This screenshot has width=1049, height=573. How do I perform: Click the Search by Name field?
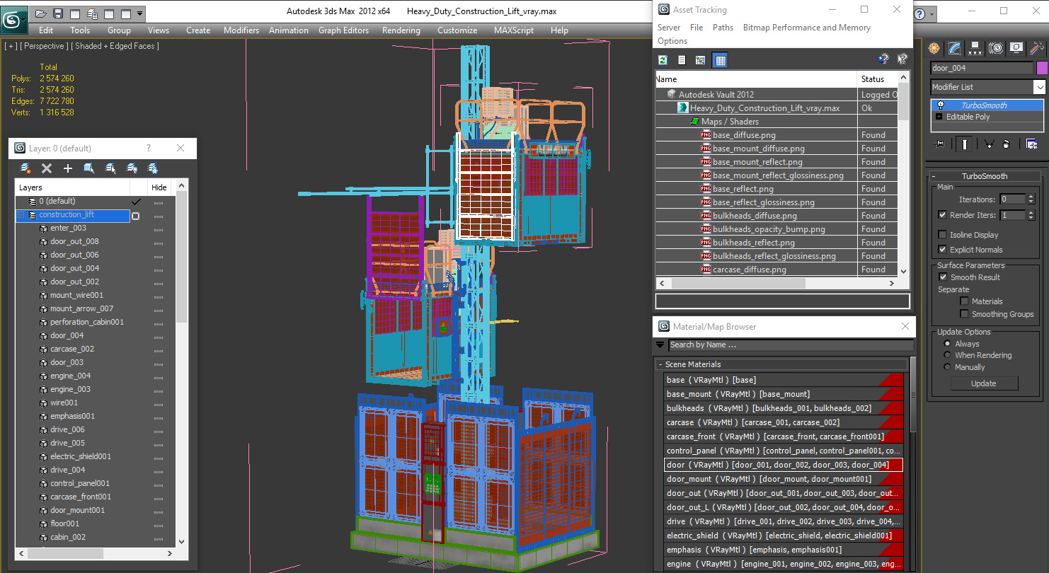pyautogui.click(x=791, y=345)
